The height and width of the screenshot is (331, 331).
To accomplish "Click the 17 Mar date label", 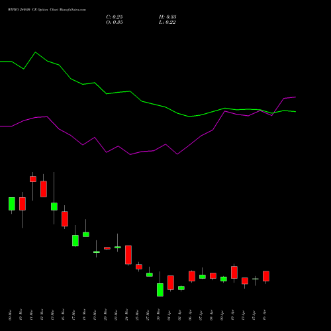I will (x=73, y=315).
